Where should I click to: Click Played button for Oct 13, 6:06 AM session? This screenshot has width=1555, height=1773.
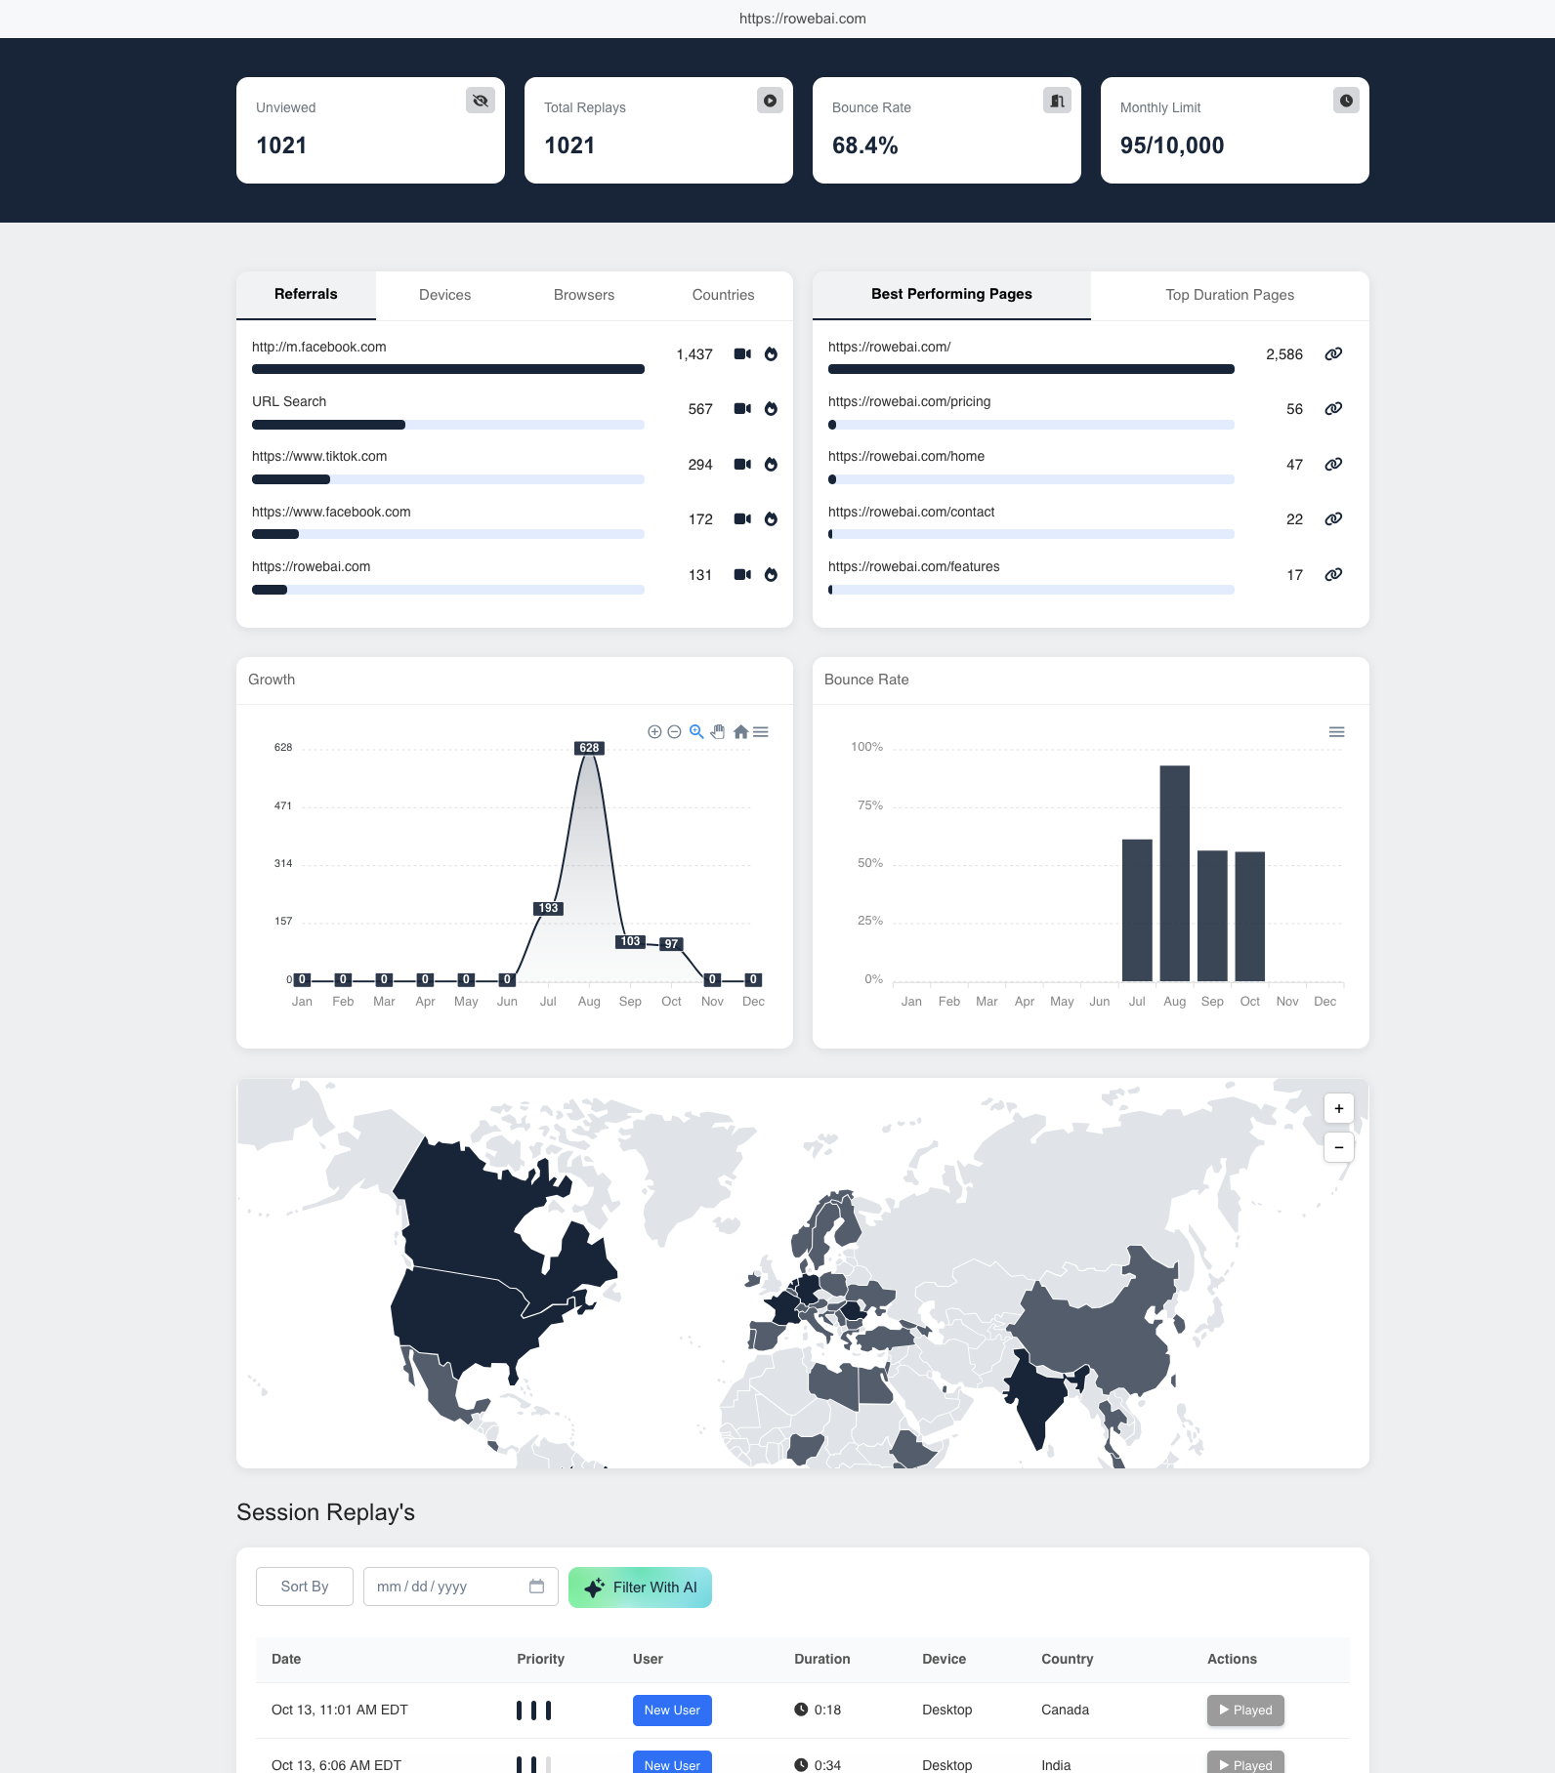click(1245, 1763)
